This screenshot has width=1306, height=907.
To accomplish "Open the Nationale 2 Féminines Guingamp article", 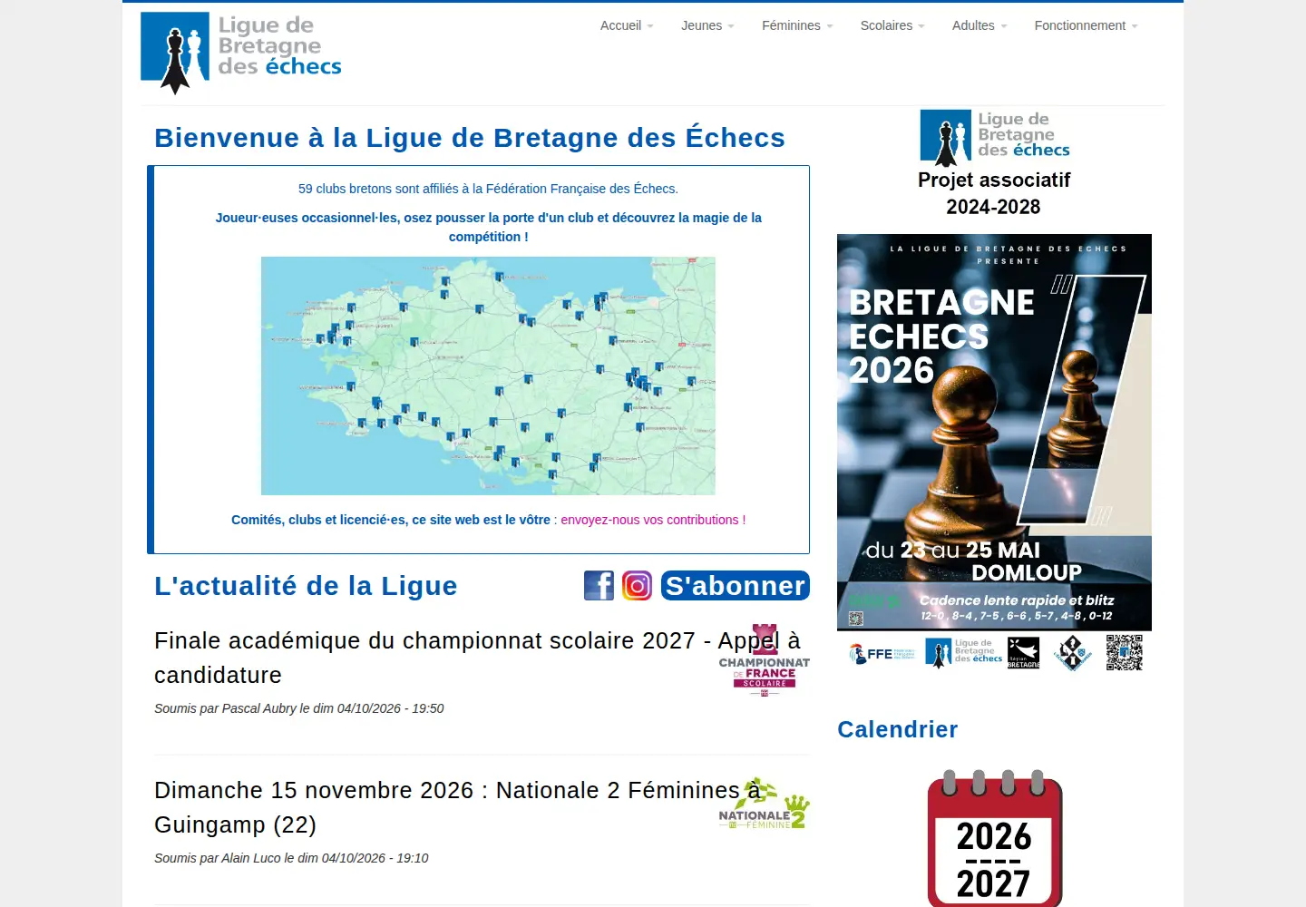I will coord(458,807).
